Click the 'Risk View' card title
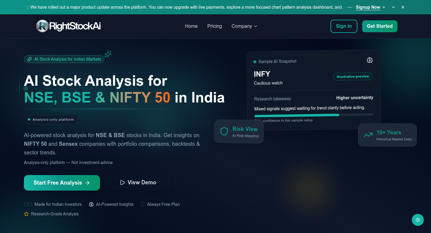Viewport: 431px width, 233px height. [245, 129]
